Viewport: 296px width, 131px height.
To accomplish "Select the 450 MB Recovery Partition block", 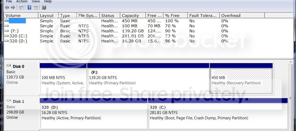I will 241,78.
